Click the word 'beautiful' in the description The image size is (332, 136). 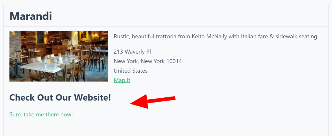click(143, 37)
